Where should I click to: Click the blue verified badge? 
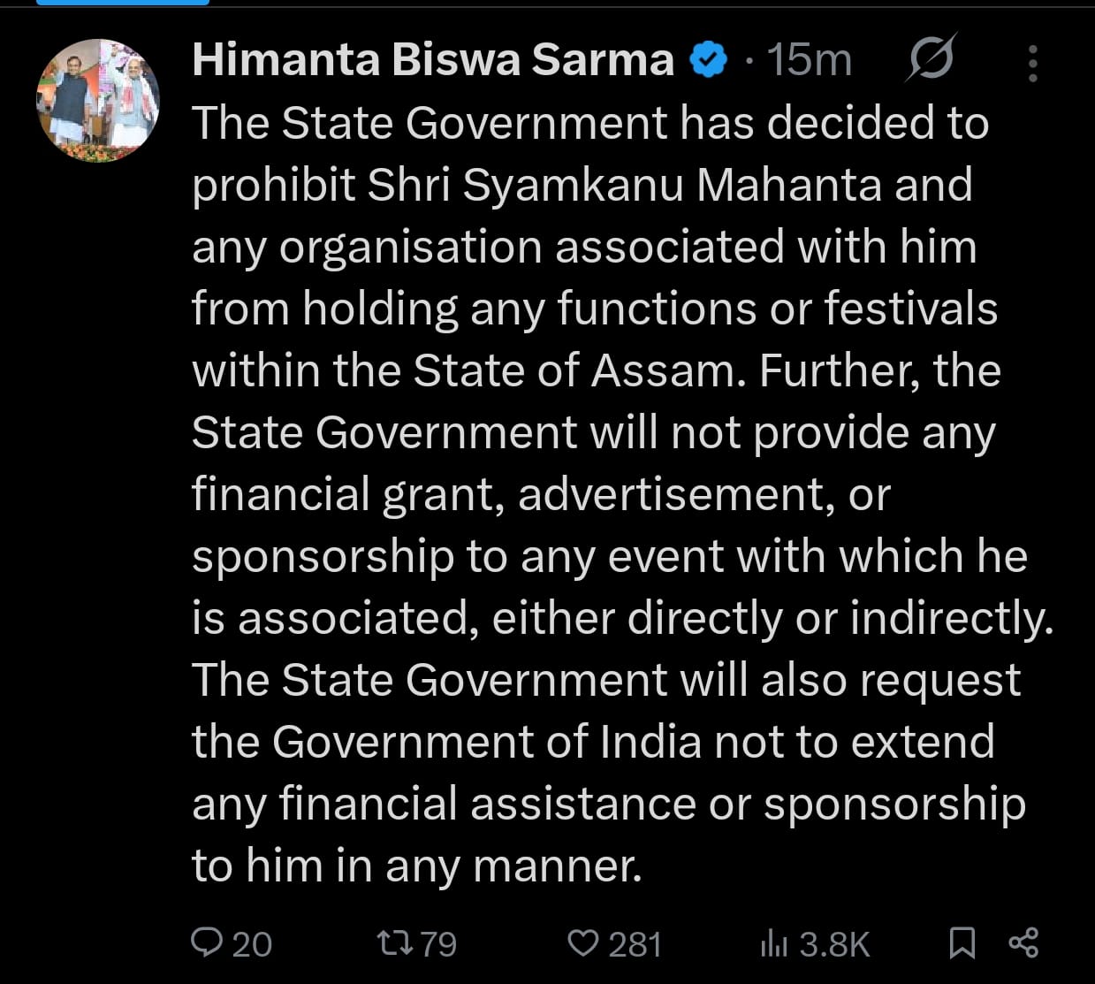click(x=708, y=60)
